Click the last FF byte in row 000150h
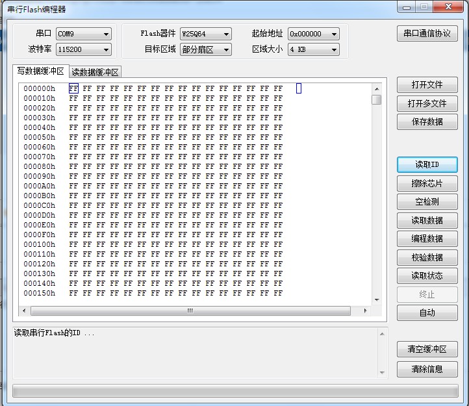Viewport: 469px width, 406px height. [278, 293]
